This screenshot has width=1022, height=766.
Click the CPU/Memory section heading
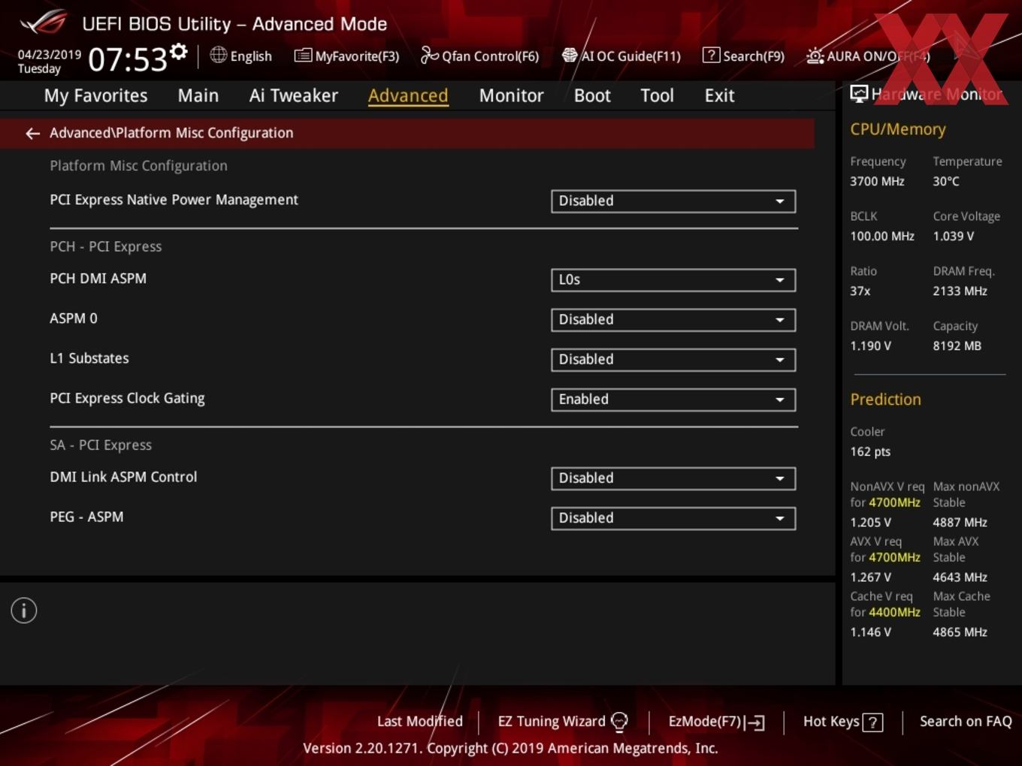898,129
